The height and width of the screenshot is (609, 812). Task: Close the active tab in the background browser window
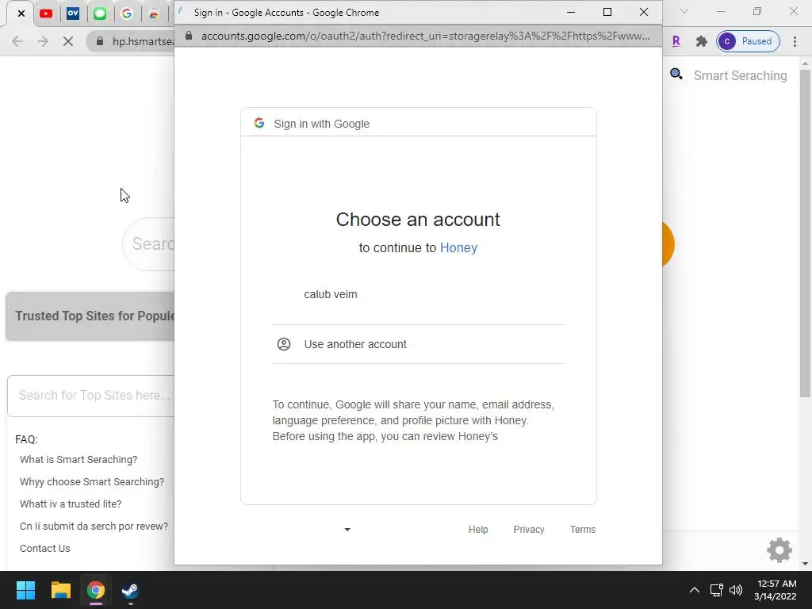[21, 13]
